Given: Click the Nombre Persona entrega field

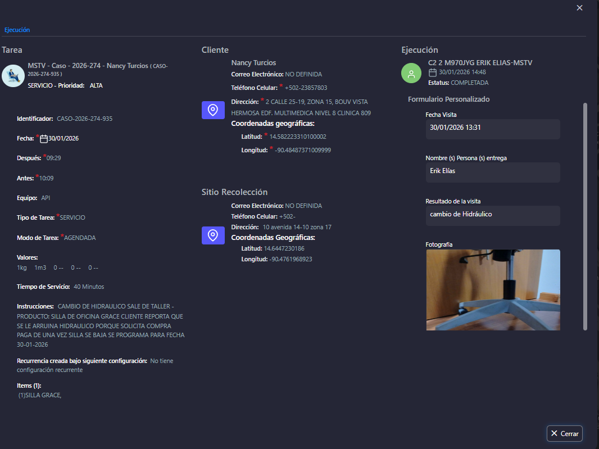Looking at the screenshot, I should coord(492,171).
